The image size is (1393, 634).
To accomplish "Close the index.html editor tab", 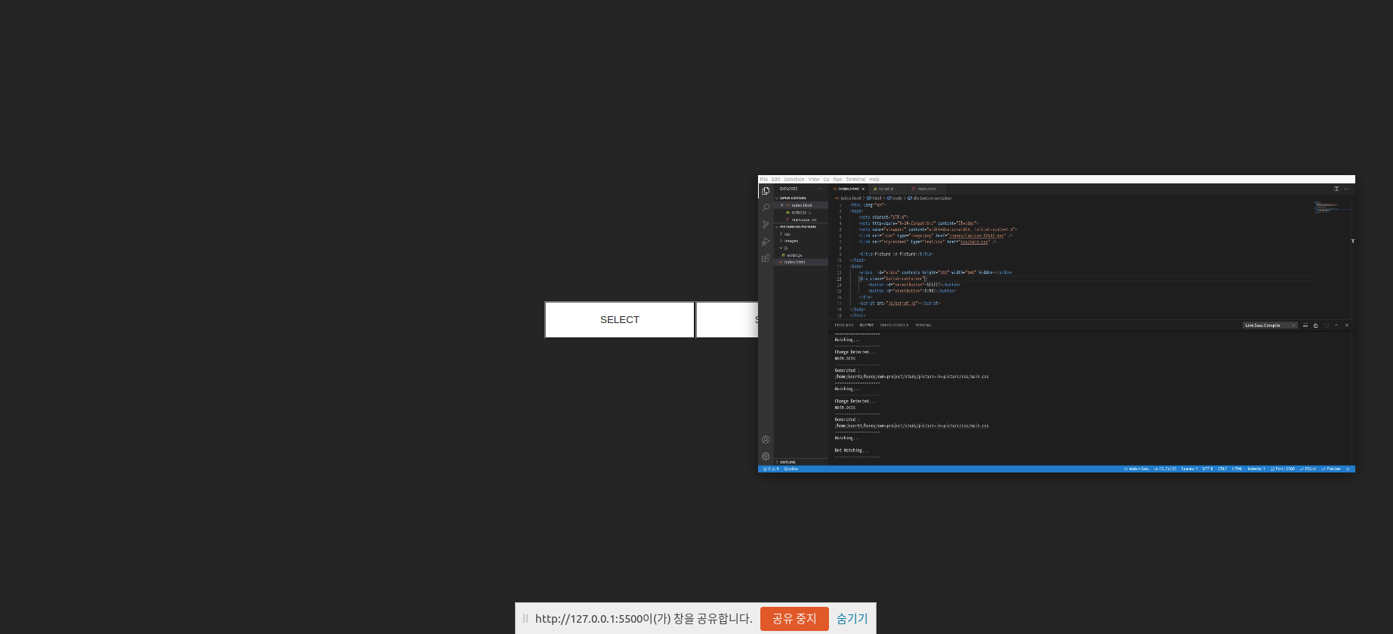I will click(x=863, y=189).
